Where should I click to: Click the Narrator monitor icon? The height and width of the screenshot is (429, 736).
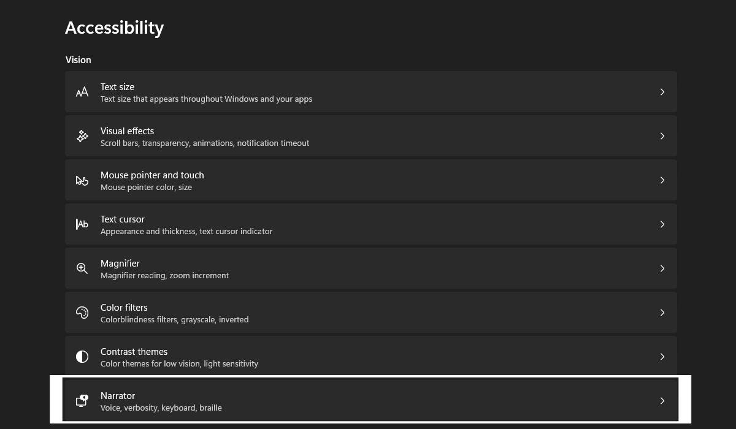tap(82, 401)
